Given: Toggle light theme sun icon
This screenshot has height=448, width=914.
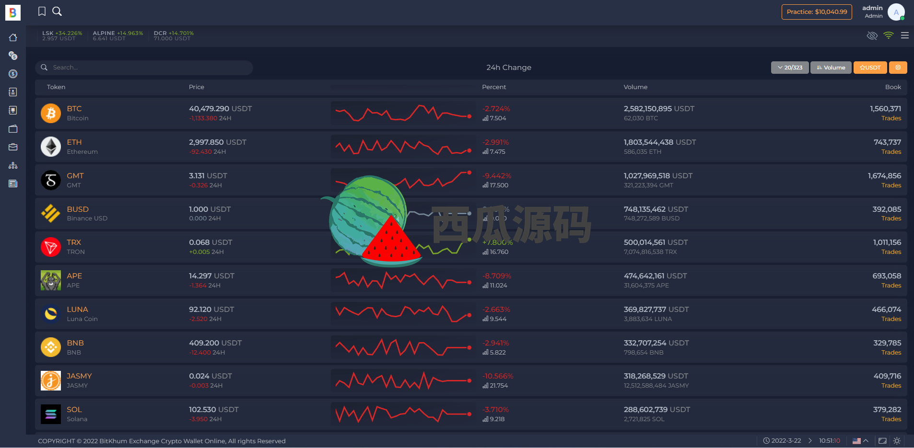Looking at the screenshot, I should click(897, 441).
